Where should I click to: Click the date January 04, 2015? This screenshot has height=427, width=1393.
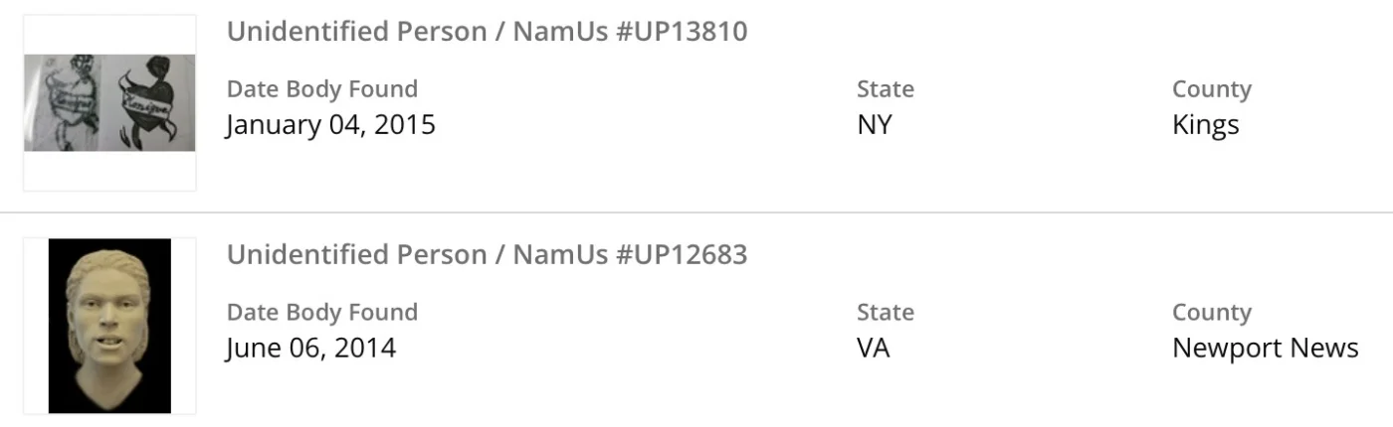[x=330, y=125]
